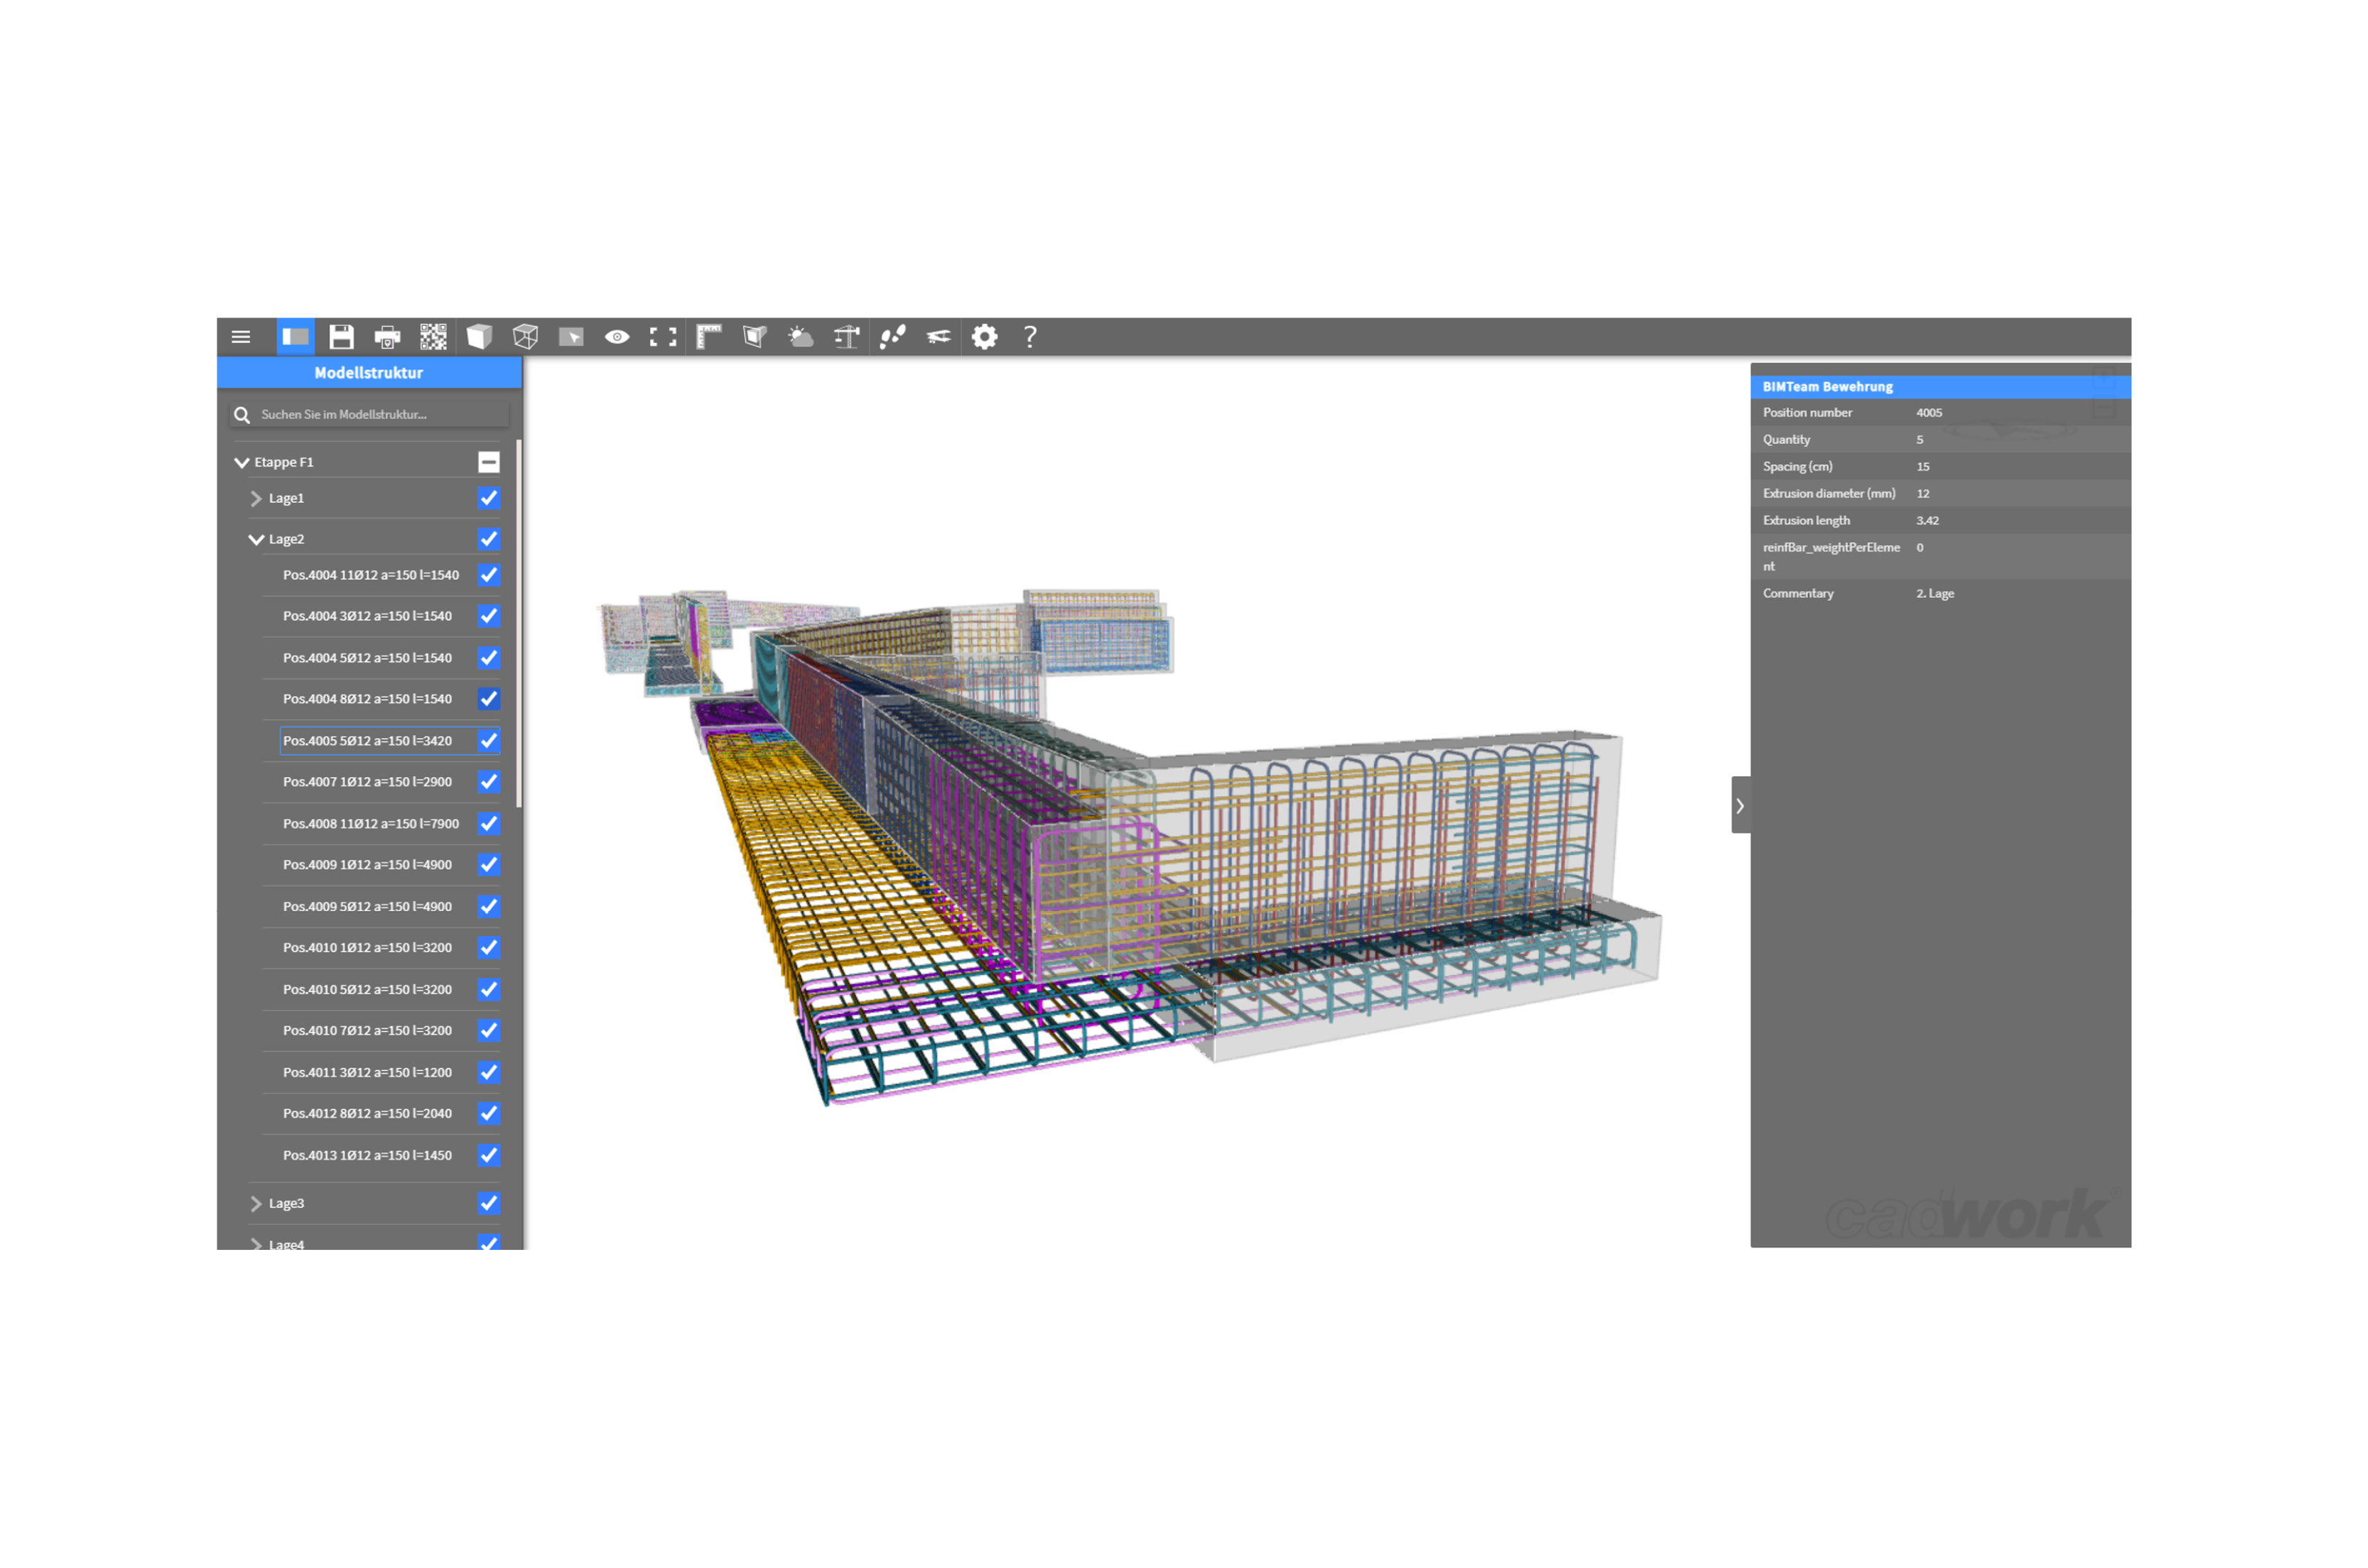This screenshot has width=2368, height=1568.
Task: Click the section box tool icon
Action: [x=755, y=337]
